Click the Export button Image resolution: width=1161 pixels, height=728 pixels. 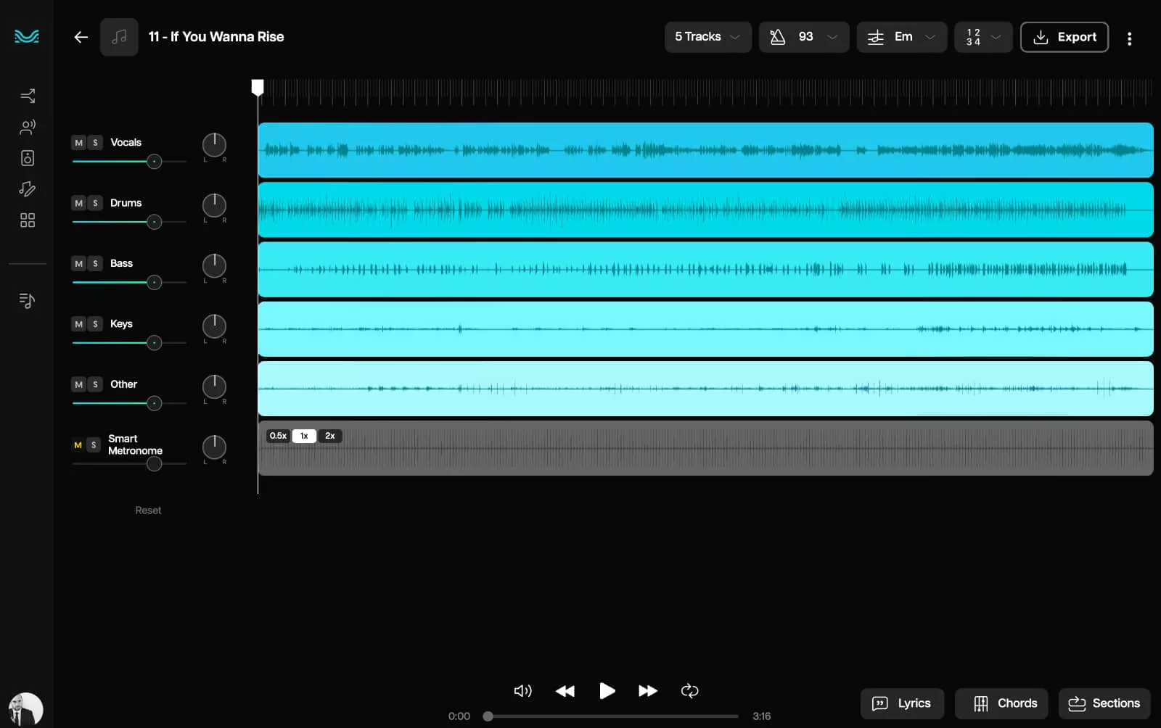click(x=1064, y=37)
